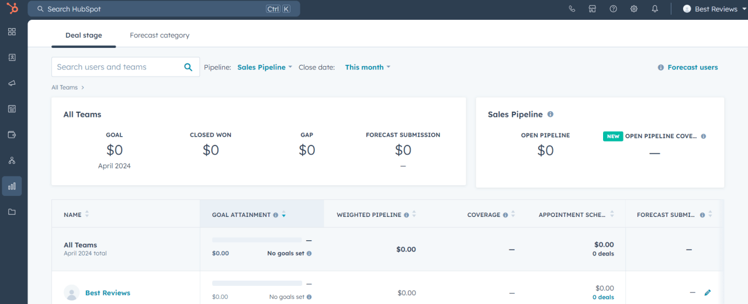Screen dimensions: 748x304
Task: Sort table by Name column
Action: pos(87,215)
